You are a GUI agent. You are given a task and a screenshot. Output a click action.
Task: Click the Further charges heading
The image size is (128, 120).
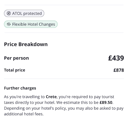[20, 88]
